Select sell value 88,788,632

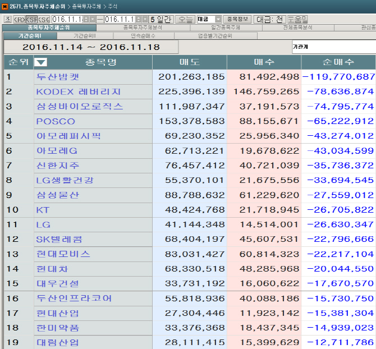click(195, 195)
